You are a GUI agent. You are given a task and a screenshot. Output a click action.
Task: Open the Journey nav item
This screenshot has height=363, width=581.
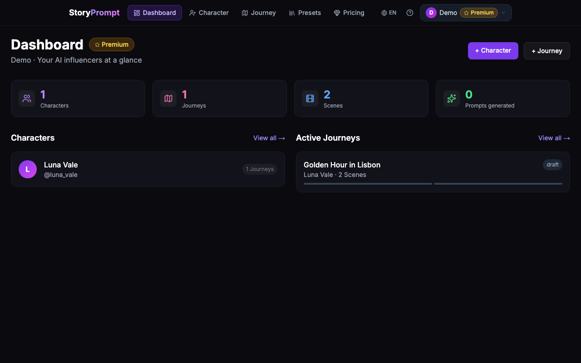(259, 13)
